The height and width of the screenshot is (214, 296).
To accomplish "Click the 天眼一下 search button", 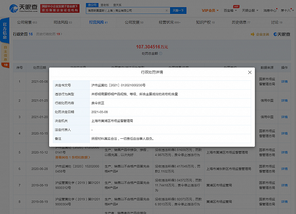I will pos(178,11).
